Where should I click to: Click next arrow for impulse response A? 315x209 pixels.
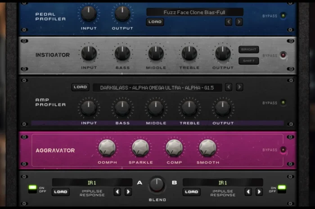point(128,192)
